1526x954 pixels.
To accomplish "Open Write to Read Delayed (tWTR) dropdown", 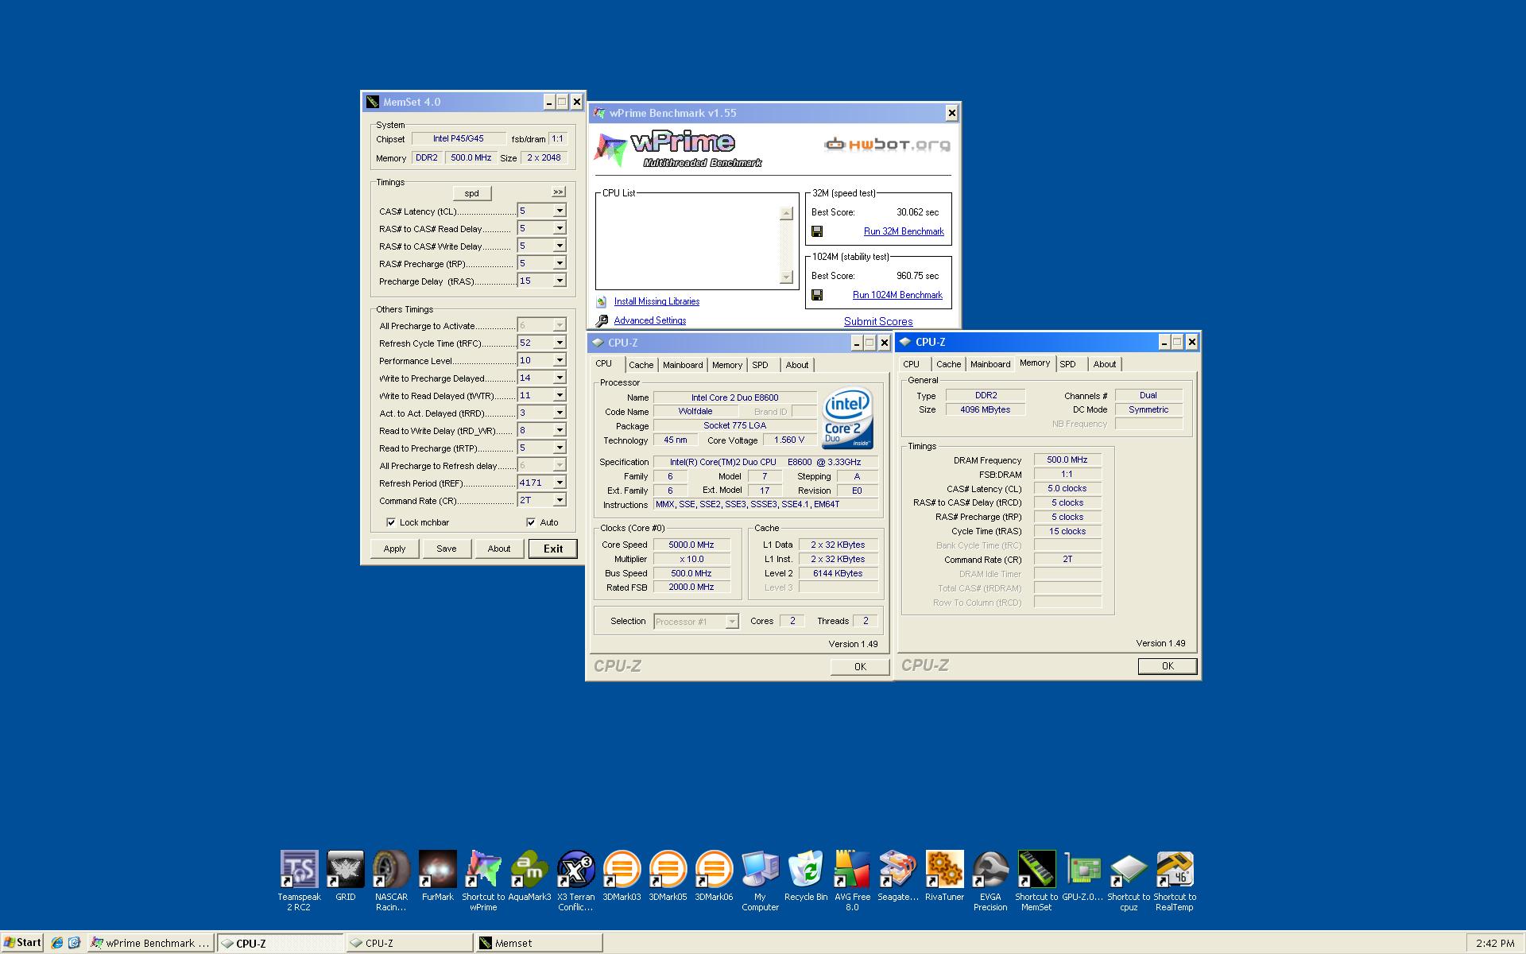I will click(x=560, y=395).
